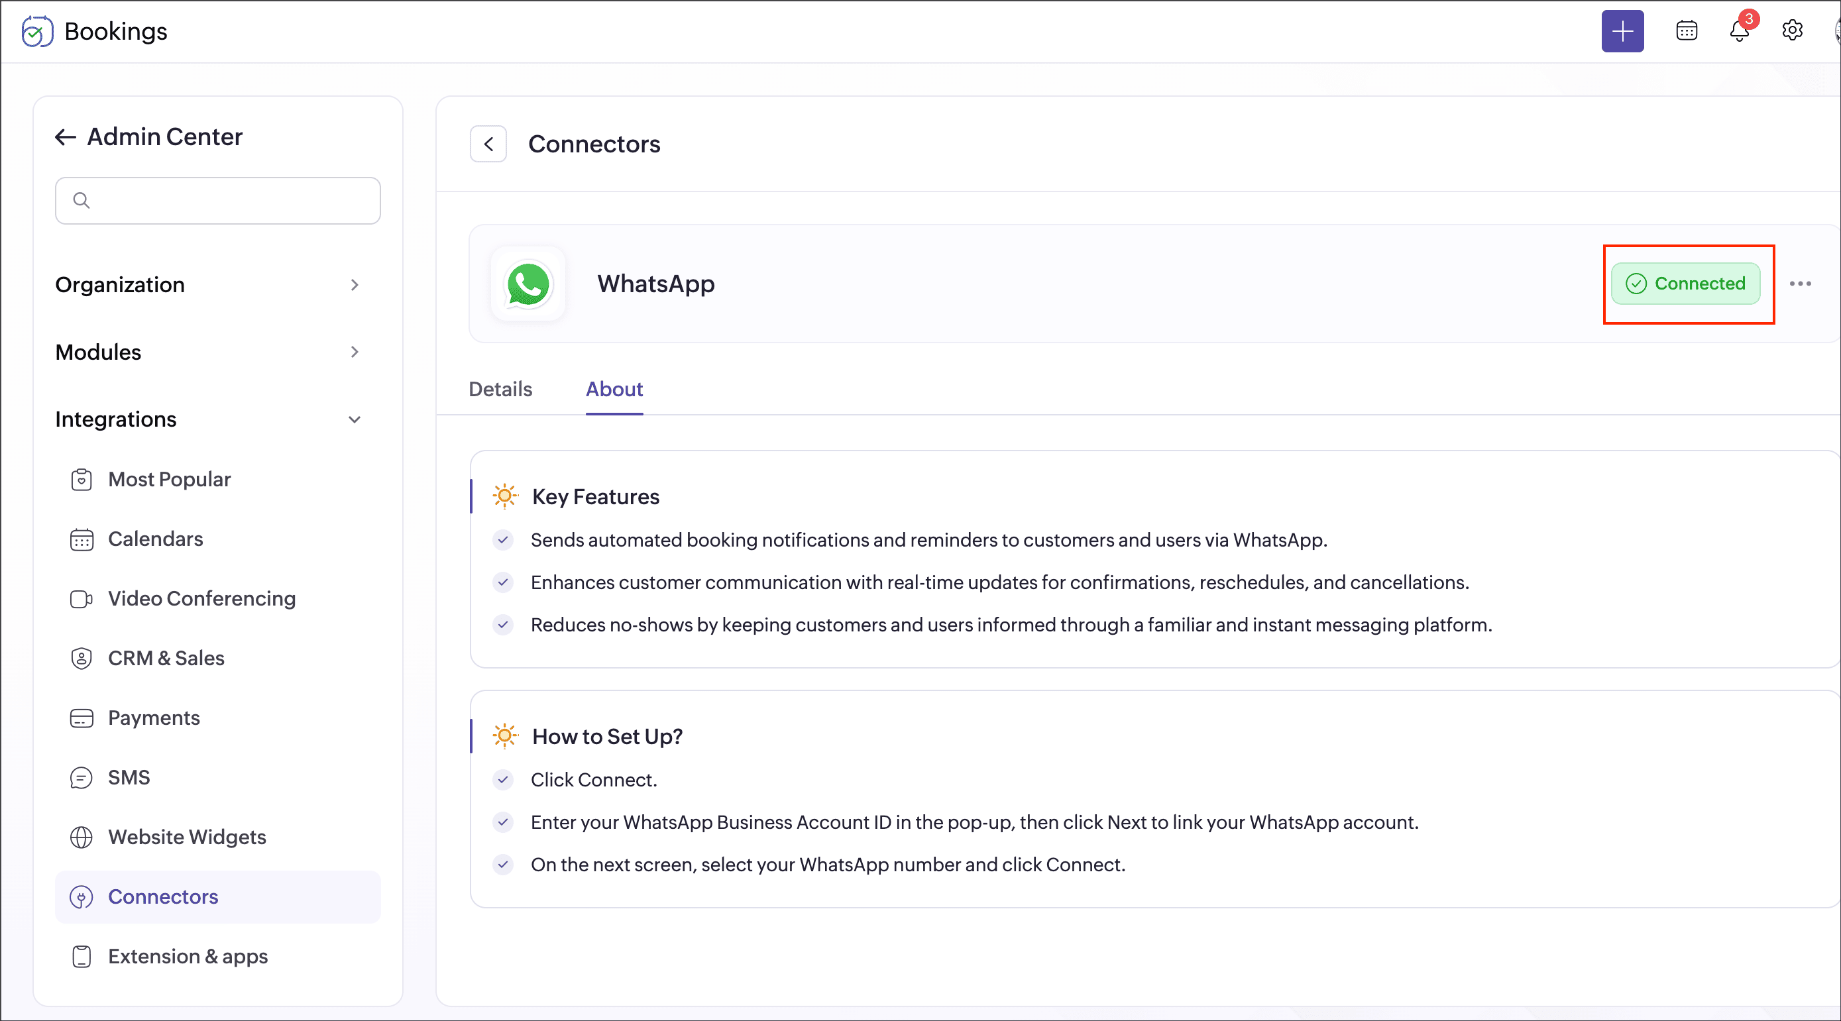
Task: Open Video Conferencing integrations
Action: 201,599
